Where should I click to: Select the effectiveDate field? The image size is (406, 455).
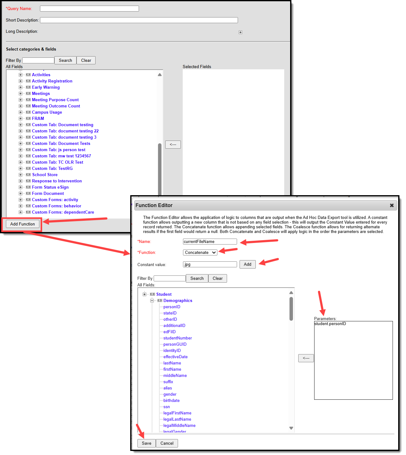coord(176,357)
